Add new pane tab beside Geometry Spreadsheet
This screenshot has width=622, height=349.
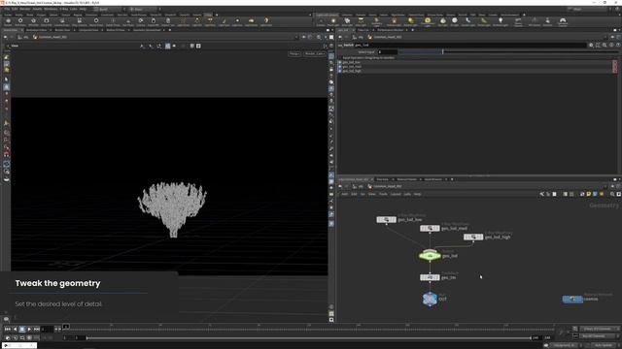pos(170,30)
